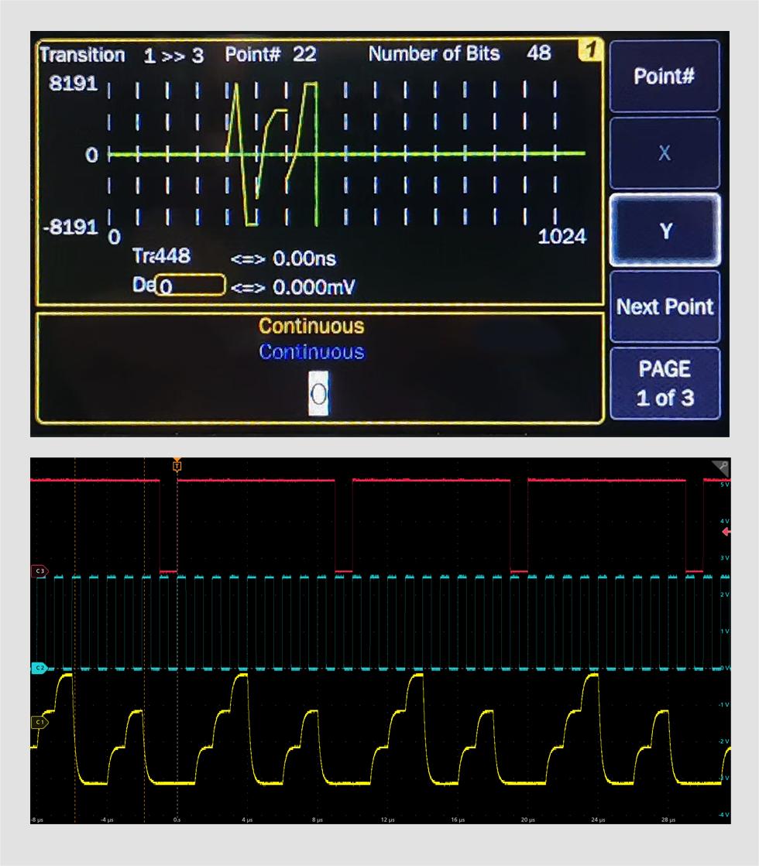
Task: Select the highlighted Y softkey
Action: [665, 230]
